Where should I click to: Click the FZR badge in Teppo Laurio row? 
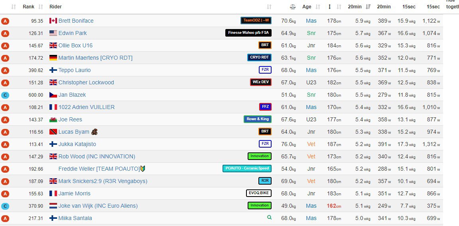click(265, 70)
